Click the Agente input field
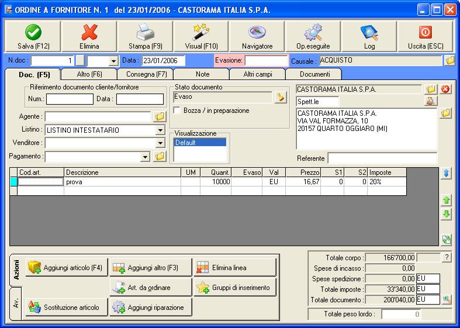 [x=98, y=116]
